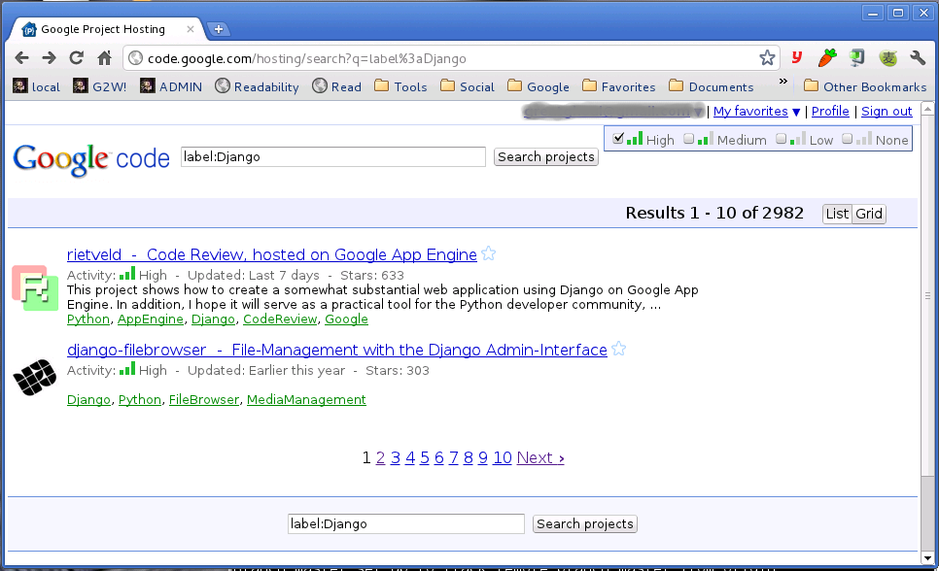The image size is (939, 571).
Task: Click the page scrollbar up arrow
Action: 927,109
